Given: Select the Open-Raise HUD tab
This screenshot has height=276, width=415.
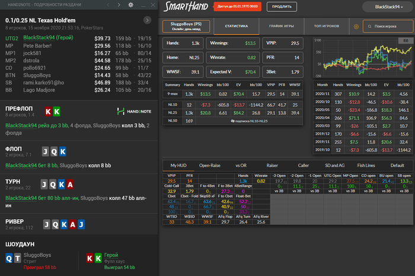Looking at the screenshot, I should [211, 166].
